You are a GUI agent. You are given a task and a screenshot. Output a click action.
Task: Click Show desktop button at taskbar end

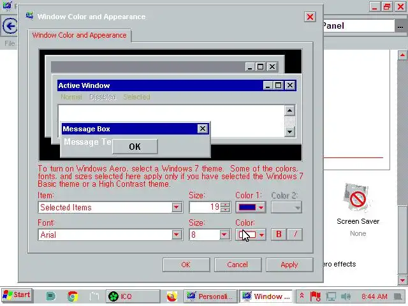coord(398,296)
